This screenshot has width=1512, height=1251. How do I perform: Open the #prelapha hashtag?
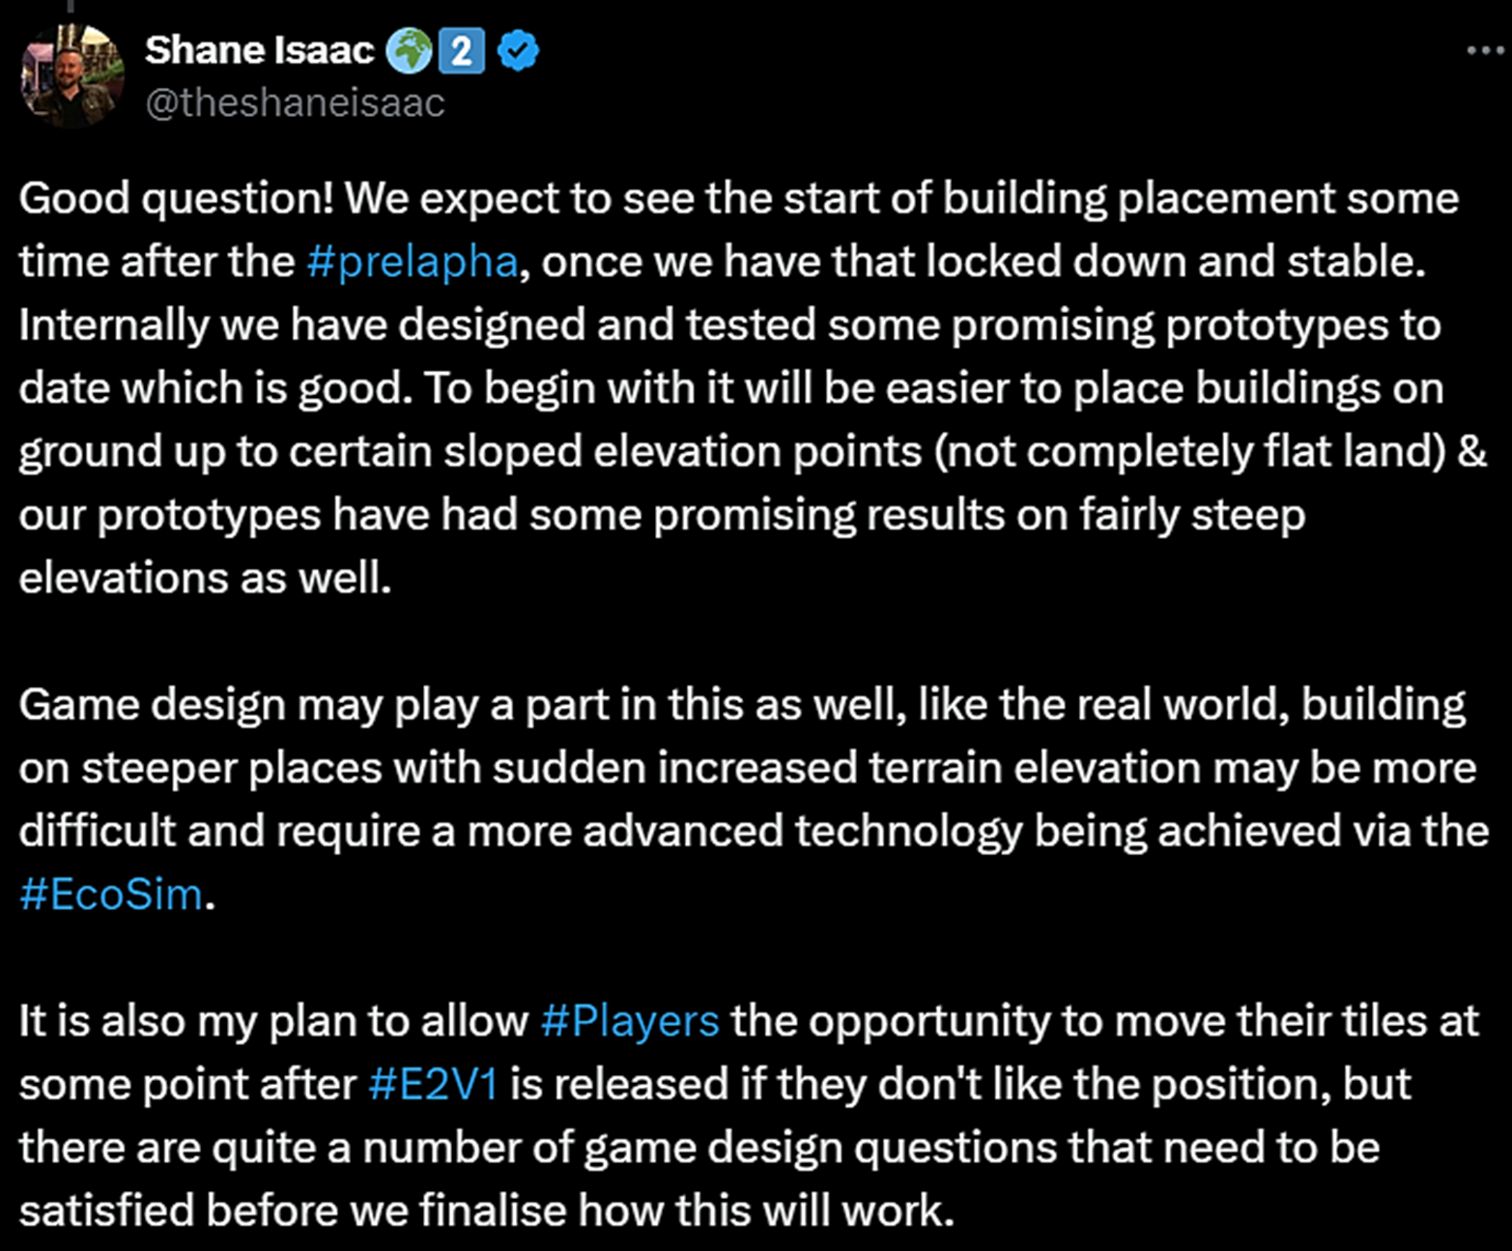[x=412, y=262]
